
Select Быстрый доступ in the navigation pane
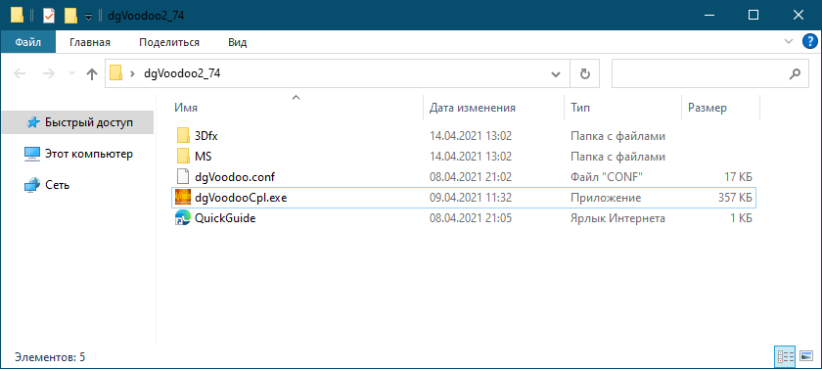[77, 122]
